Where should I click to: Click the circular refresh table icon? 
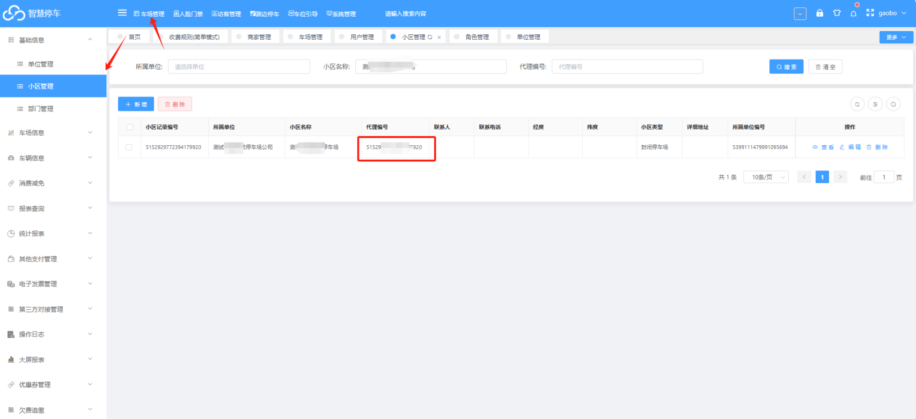(857, 104)
